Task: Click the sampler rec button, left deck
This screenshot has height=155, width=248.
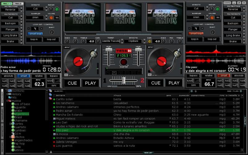Action: [x=57, y=18]
